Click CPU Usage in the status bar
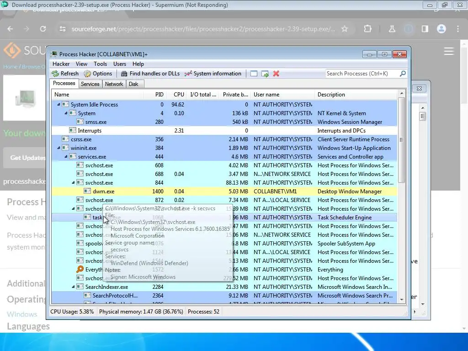This screenshot has height=351, width=468. coord(72,311)
